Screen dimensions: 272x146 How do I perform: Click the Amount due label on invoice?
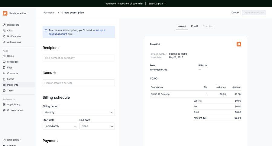[200, 118]
